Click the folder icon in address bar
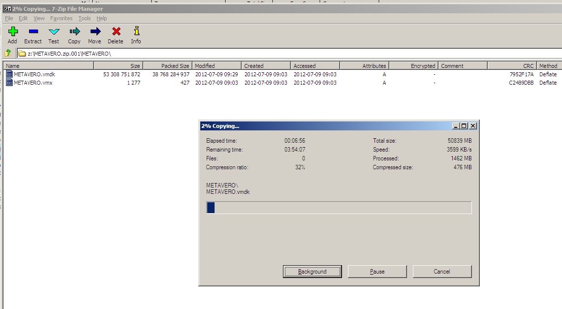Image resolution: width=562 pixels, height=309 pixels. tap(22, 54)
